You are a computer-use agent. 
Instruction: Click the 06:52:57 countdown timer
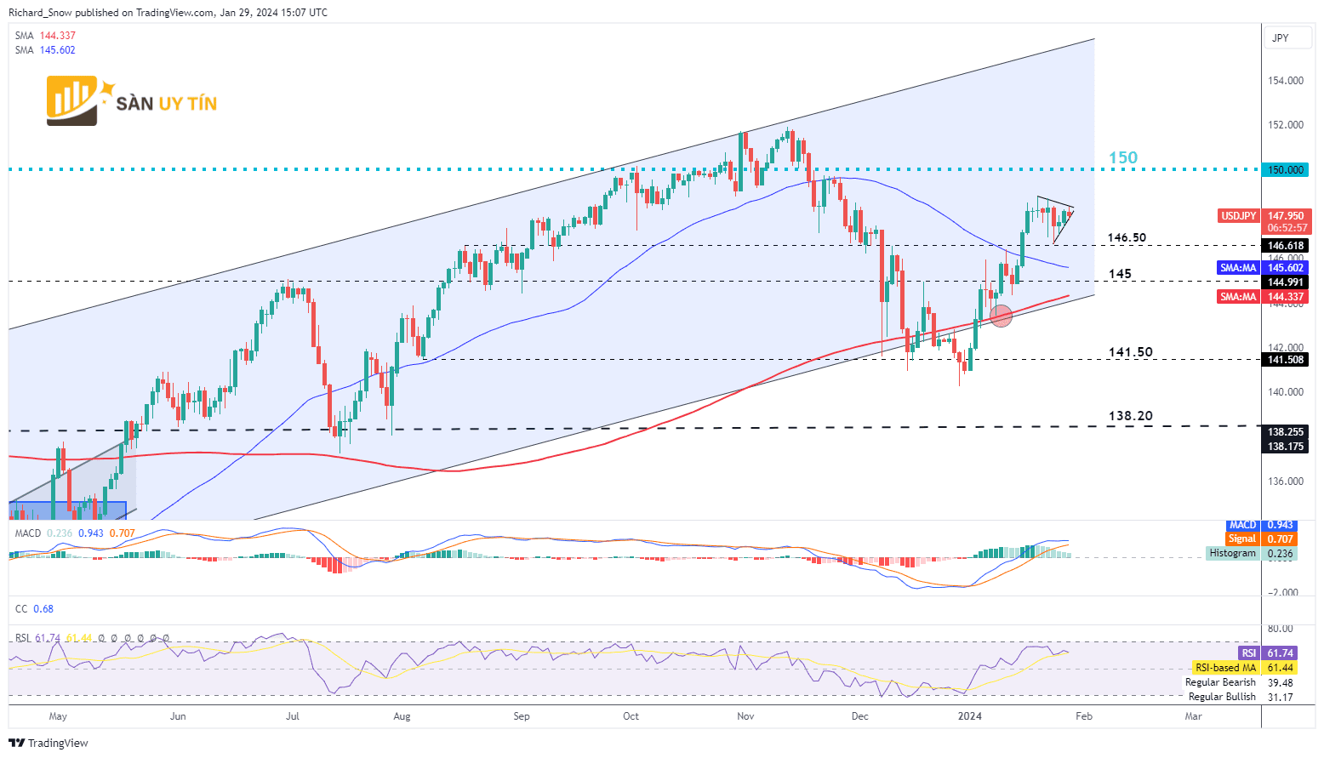coord(1286,228)
